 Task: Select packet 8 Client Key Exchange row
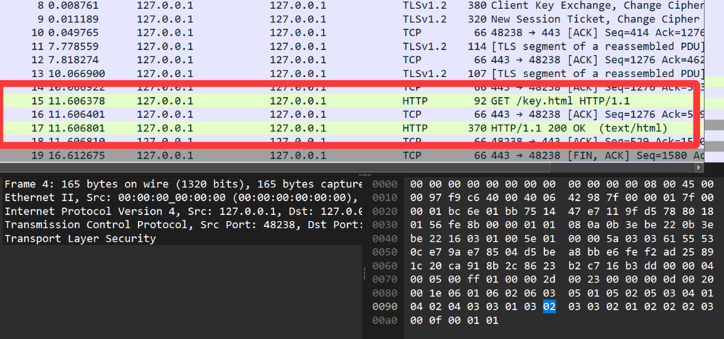coord(351,6)
